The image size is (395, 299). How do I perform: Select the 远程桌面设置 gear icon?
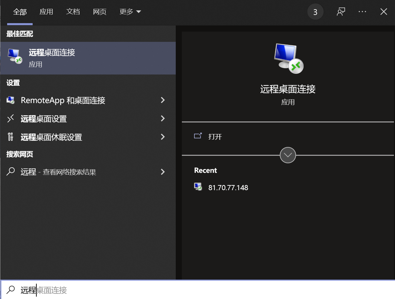click(10, 118)
